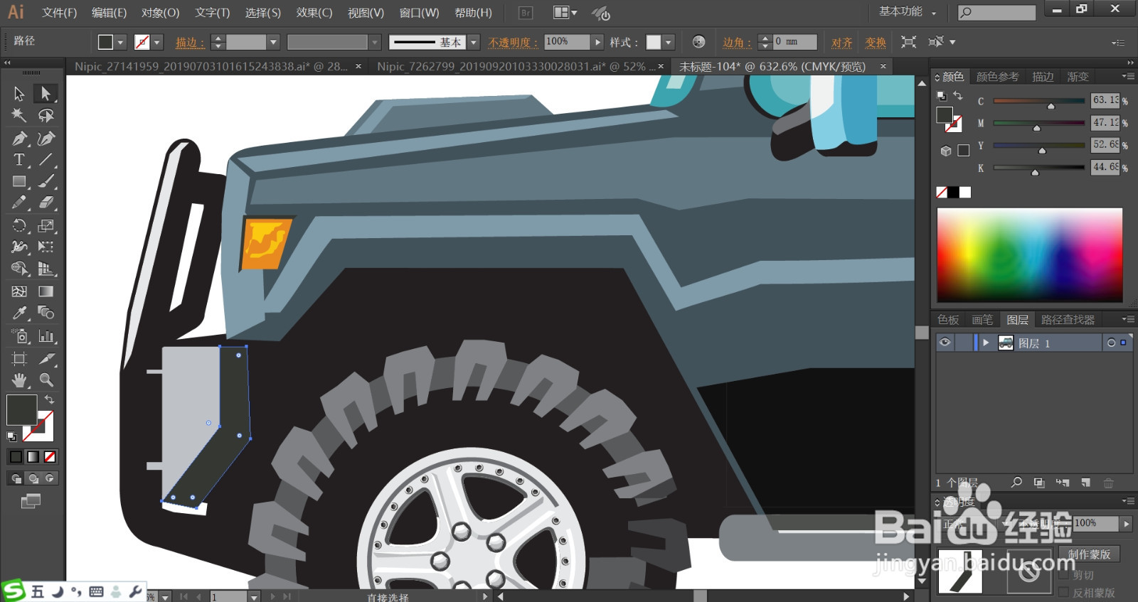The image size is (1138, 602).
Task: Select the Artboard tool
Action: (x=19, y=358)
